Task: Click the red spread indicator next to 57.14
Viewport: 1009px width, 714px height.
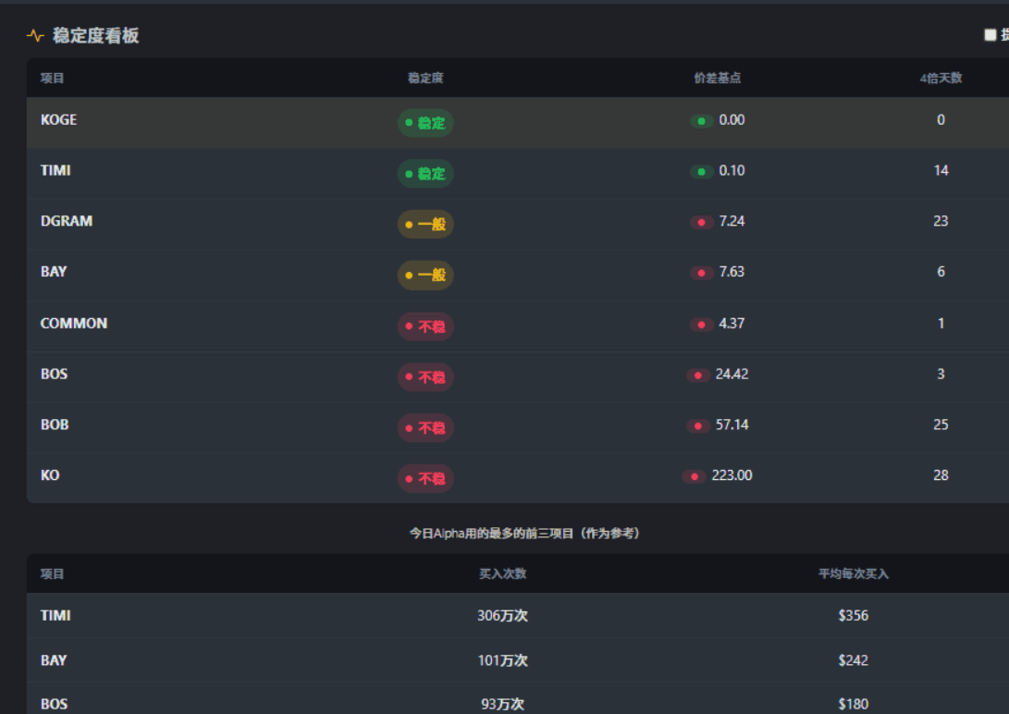Action: coord(698,425)
